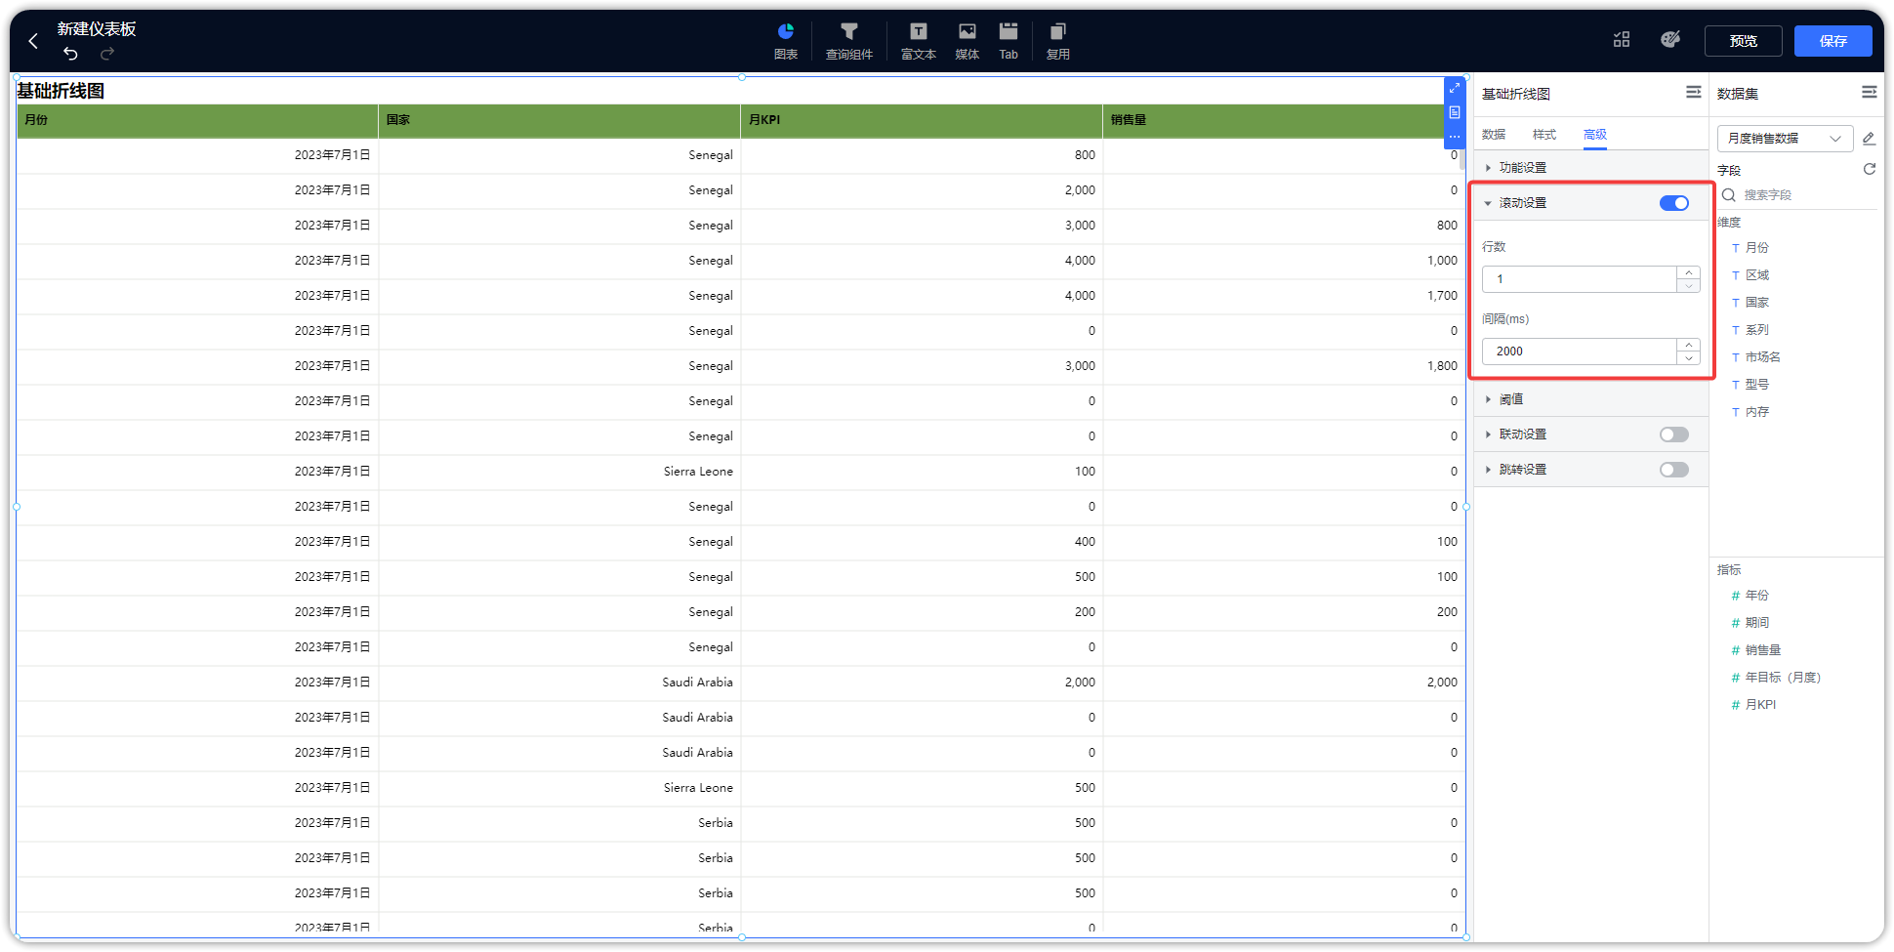Expand the 功能设置 section

click(x=1591, y=168)
